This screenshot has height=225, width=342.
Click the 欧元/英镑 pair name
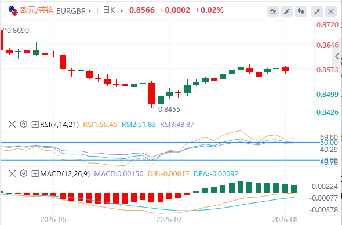click(37, 10)
